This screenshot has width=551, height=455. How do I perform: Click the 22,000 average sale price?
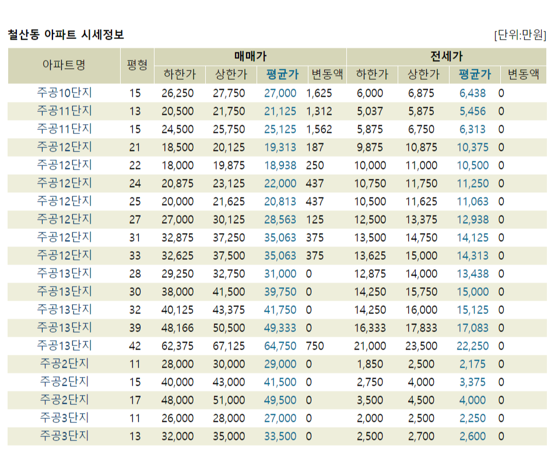(x=280, y=184)
